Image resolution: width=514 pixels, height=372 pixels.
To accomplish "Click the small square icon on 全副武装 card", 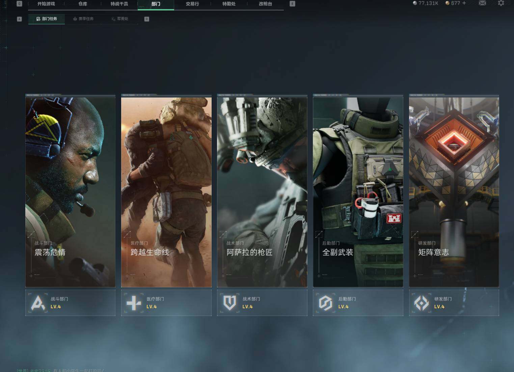I will (x=319, y=234).
